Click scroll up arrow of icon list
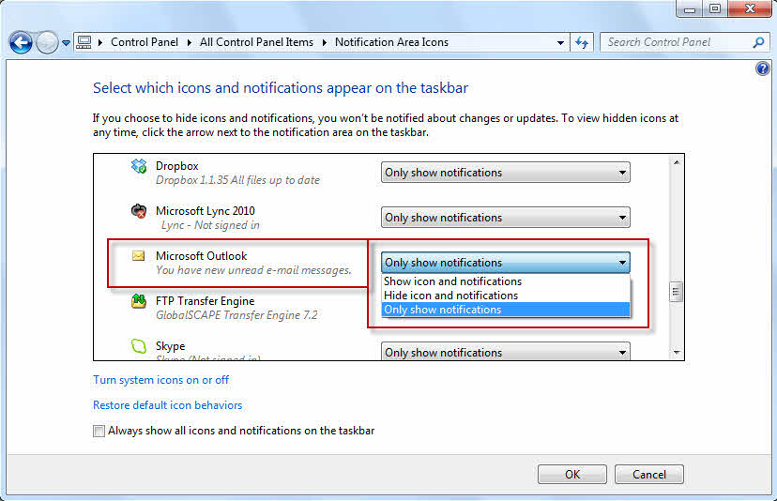The image size is (777, 501). (x=677, y=162)
